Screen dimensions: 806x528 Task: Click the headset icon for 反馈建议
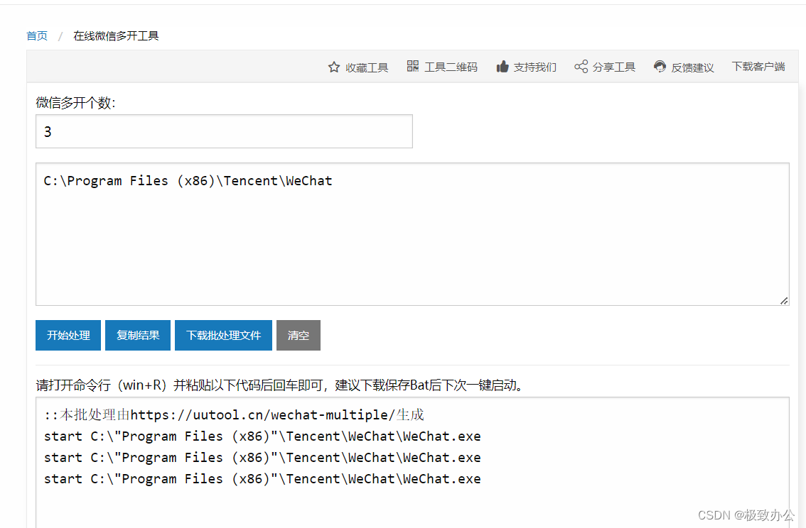660,67
